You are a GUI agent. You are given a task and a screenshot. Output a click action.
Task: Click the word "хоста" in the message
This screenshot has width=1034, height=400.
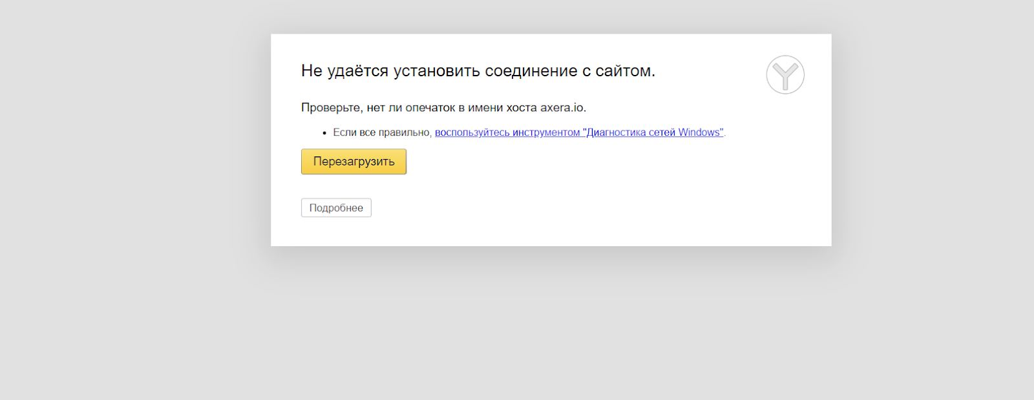[521, 108]
